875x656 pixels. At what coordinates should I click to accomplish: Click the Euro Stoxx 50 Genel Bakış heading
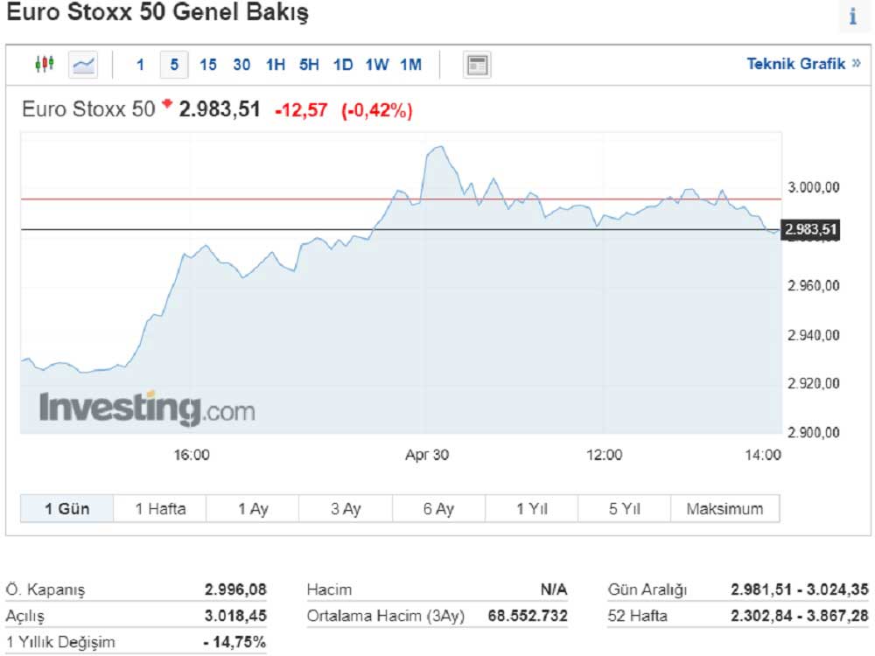pos(157,11)
